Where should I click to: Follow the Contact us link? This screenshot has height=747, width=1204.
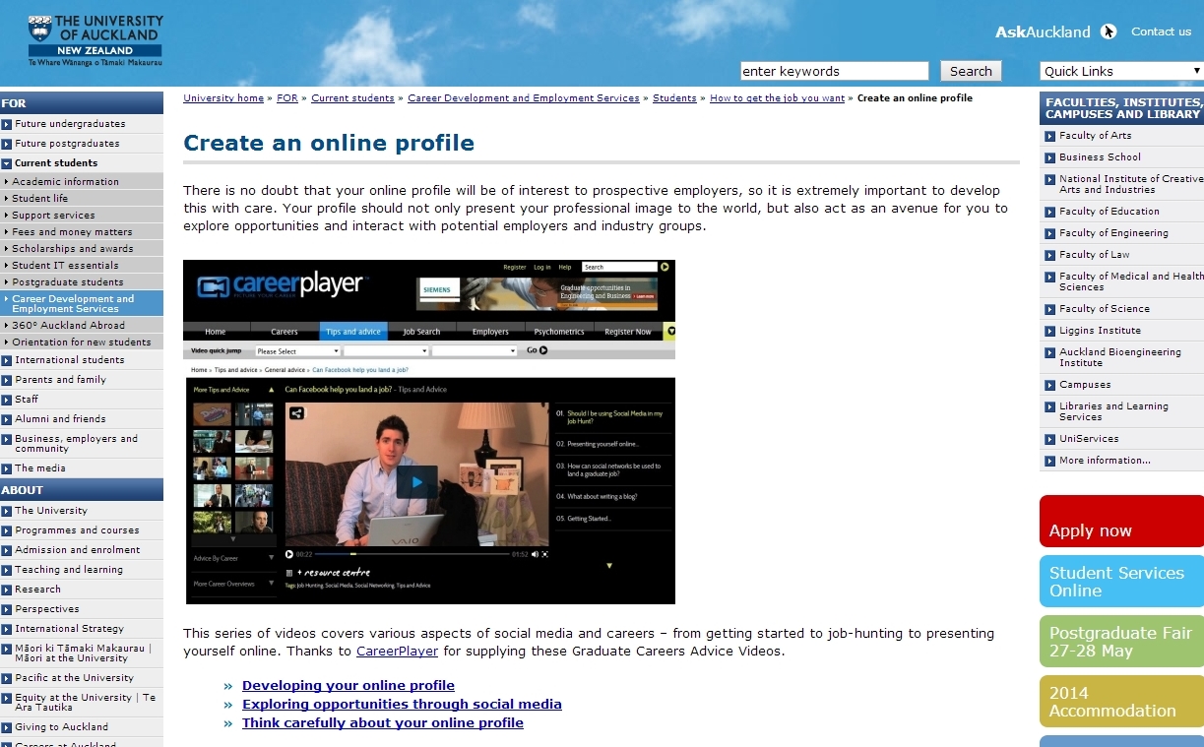tap(1161, 31)
